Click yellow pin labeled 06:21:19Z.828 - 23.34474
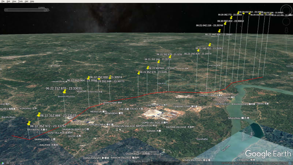Image resolution: width=293 pixels, height=165 pixels. point(198,50)
